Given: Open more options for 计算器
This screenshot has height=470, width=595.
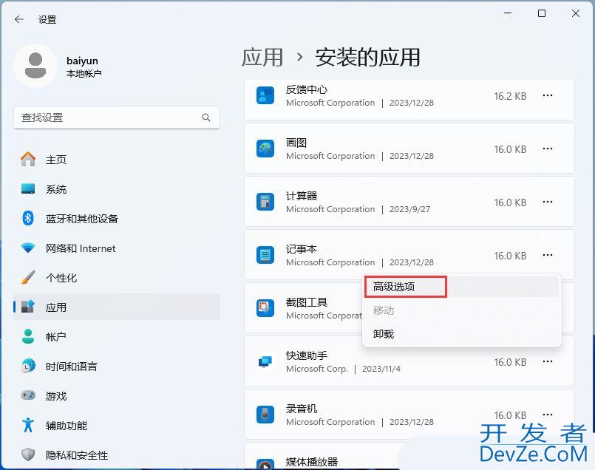Looking at the screenshot, I should click(548, 202).
